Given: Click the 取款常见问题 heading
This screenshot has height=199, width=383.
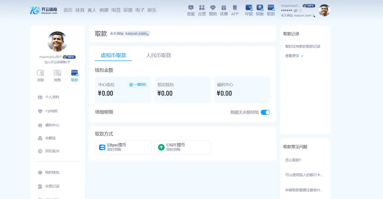Looking at the screenshot, I should pos(295,147).
